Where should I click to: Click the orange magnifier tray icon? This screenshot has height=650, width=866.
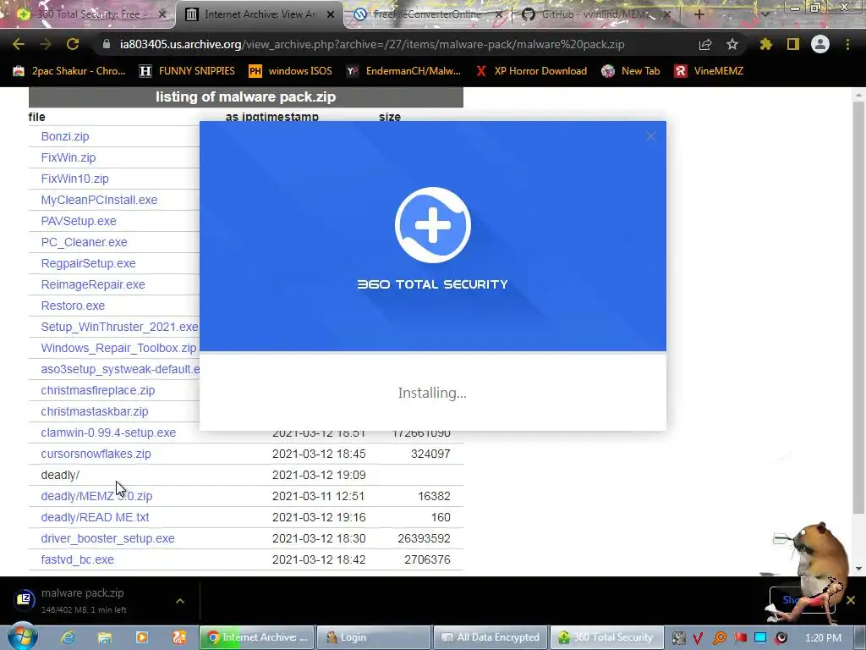720,638
